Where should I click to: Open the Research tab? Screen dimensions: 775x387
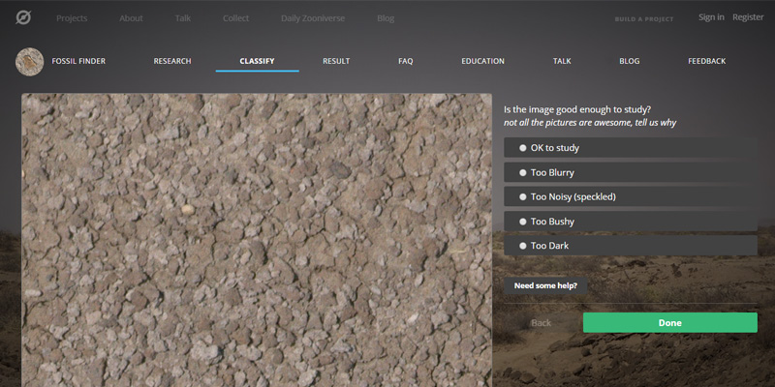[x=172, y=61]
